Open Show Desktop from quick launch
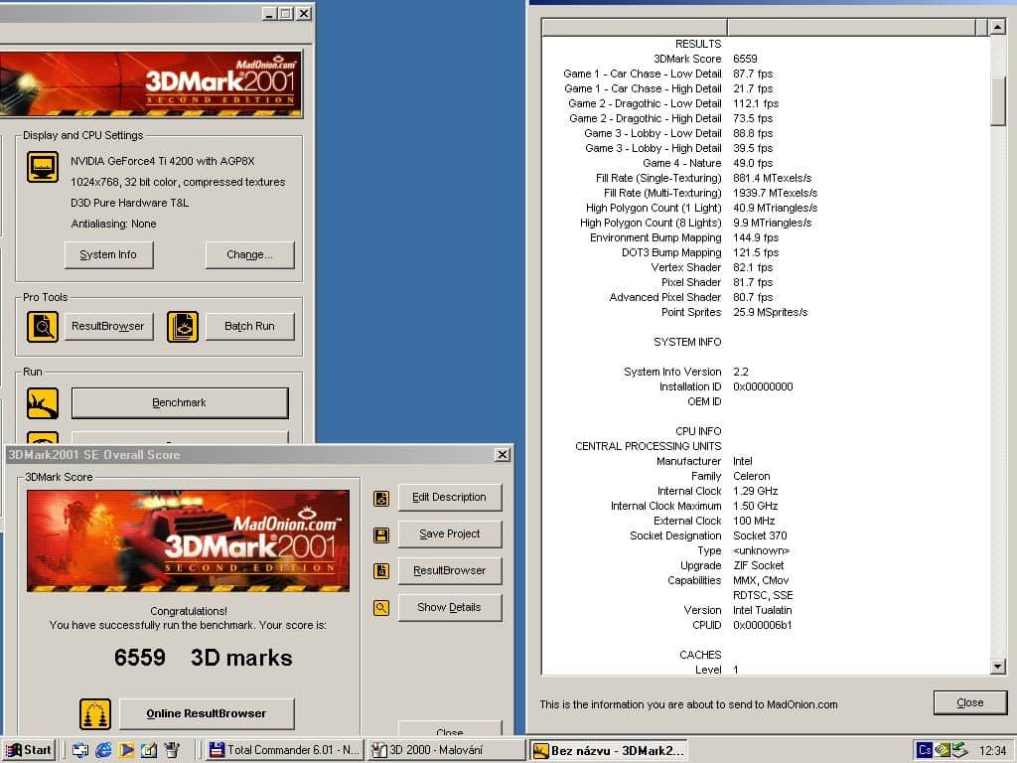The width and height of the screenshot is (1017, 763). coord(80,750)
